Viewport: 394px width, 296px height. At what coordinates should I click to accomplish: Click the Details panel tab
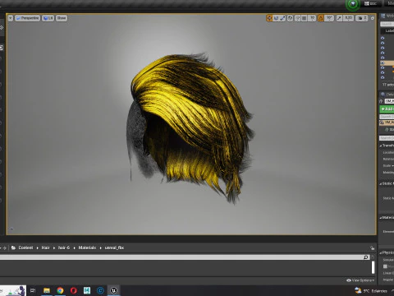click(x=387, y=95)
